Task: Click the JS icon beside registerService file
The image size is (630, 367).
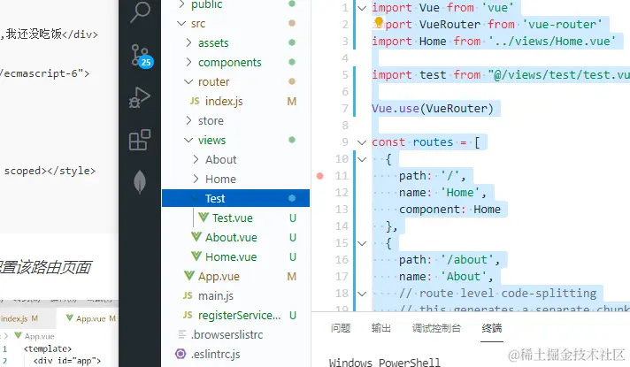Action: [188, 315]
